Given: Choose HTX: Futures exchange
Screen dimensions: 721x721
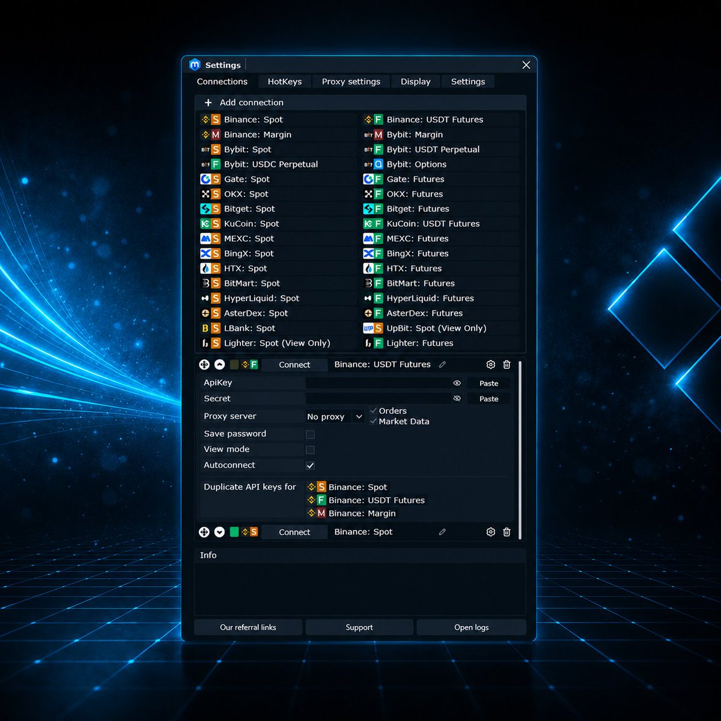Looking at the screenshot, I should 440,269.
